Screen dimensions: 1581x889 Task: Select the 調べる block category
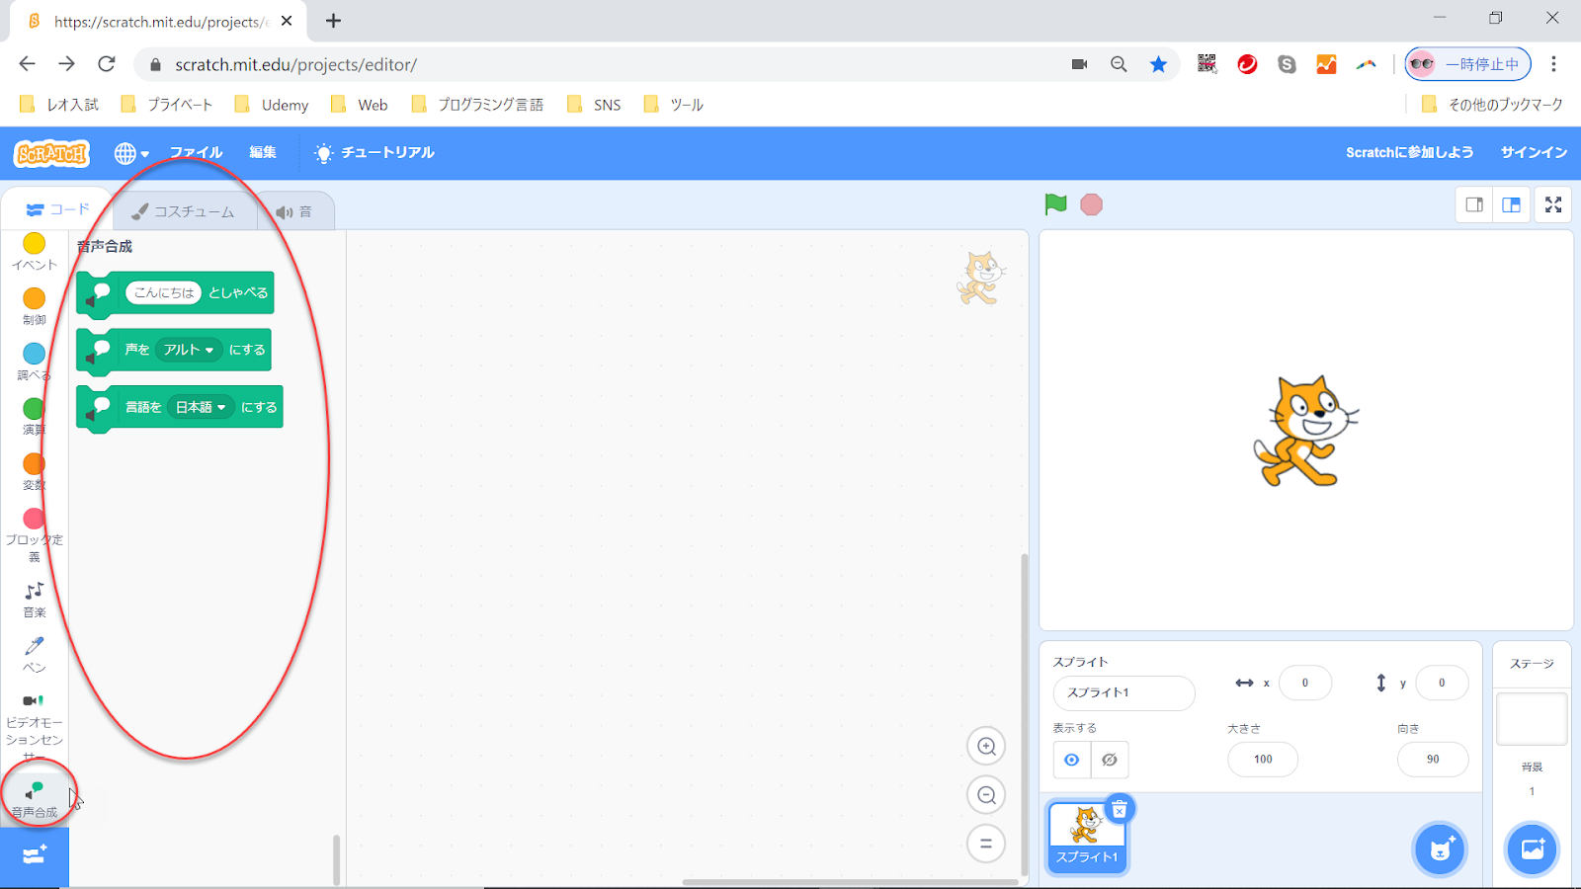[35, 363]
